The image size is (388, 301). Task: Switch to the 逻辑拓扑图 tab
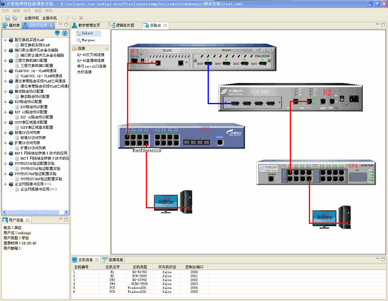pyautogui.click(x=125, y=25)
